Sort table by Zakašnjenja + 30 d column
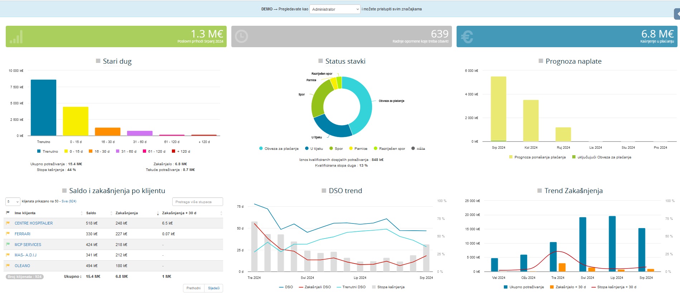Viewport: 680px width, 295px height. pos(192,213)
